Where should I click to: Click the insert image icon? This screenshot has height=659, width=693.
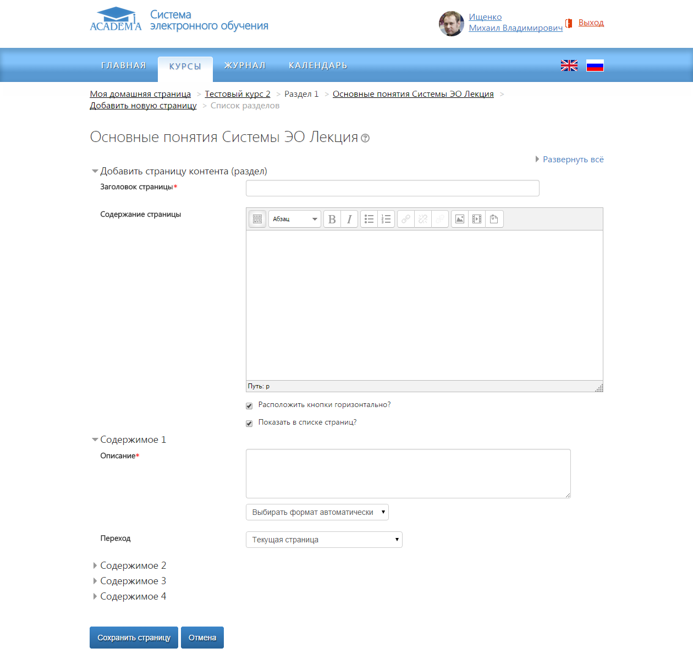pos(460,219)
